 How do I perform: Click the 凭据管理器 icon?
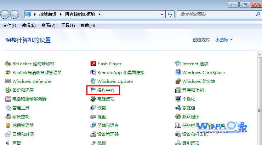coord(8,125)
